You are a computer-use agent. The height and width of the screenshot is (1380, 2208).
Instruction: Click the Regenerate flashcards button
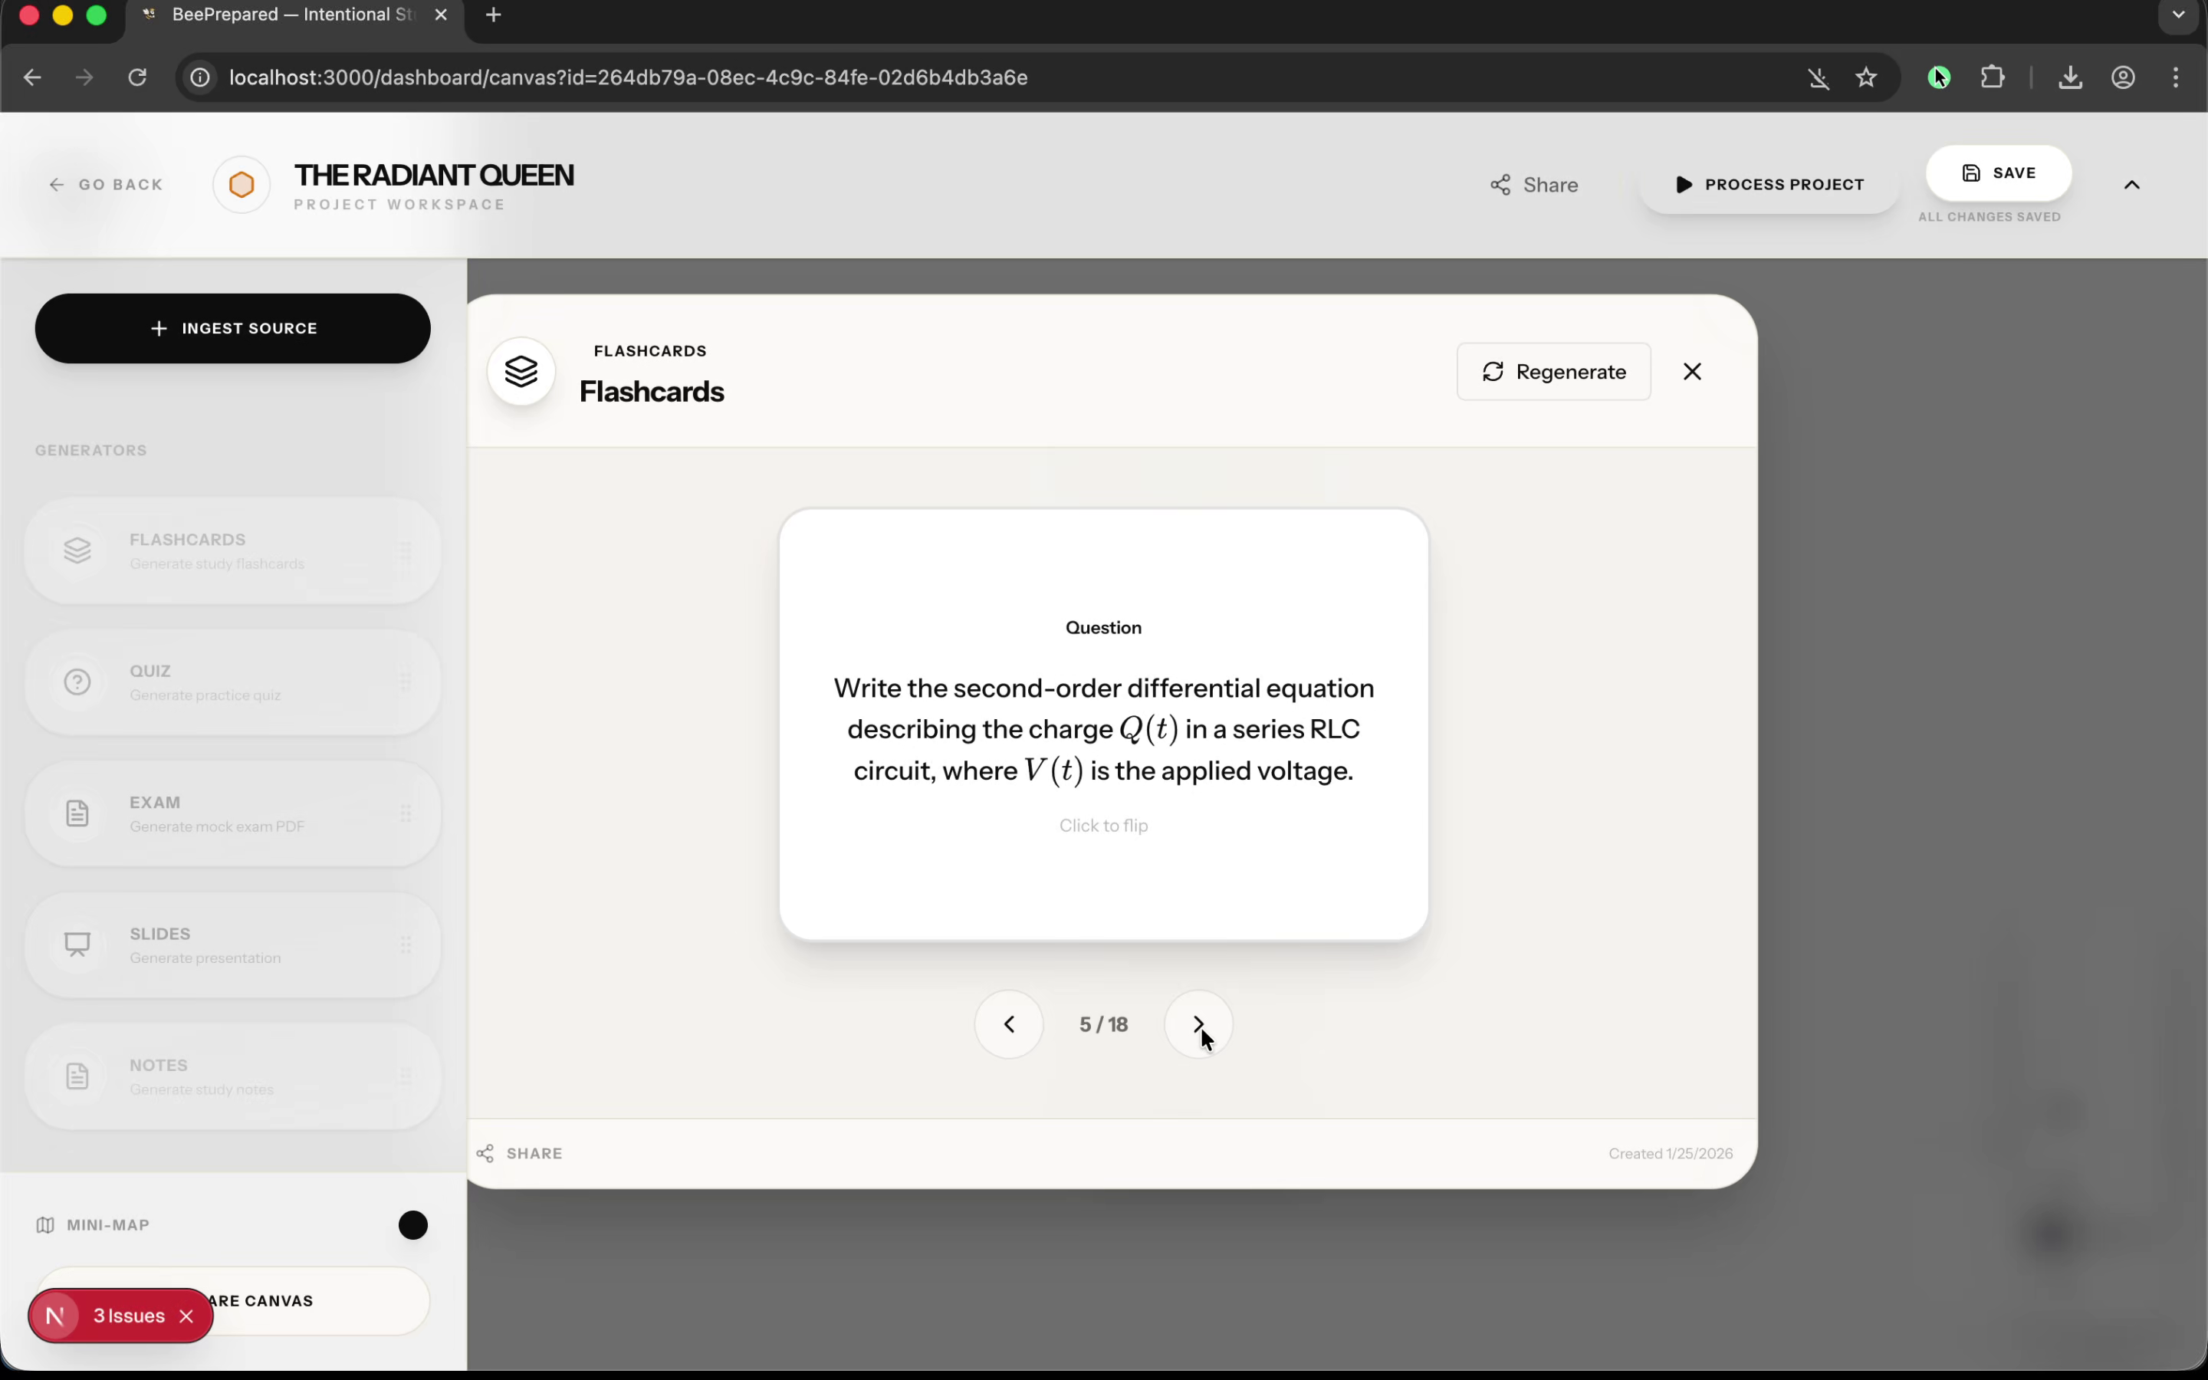tap(1553, 372)
